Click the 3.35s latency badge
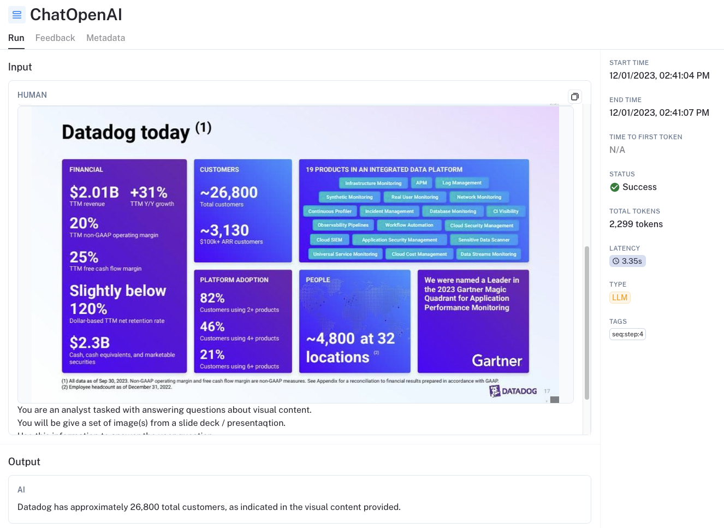This screenshot has width=724, height=528. pos(627,261)
